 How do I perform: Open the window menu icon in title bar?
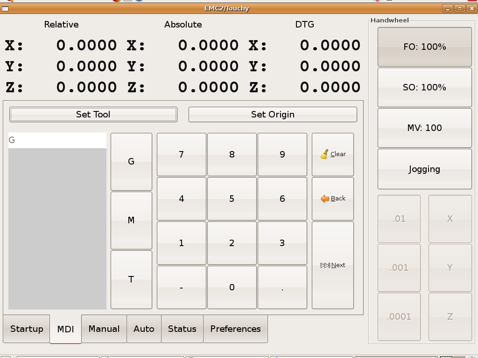click(5, 8)
